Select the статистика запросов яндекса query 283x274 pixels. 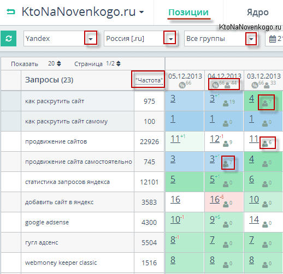[x=67, y=182]
